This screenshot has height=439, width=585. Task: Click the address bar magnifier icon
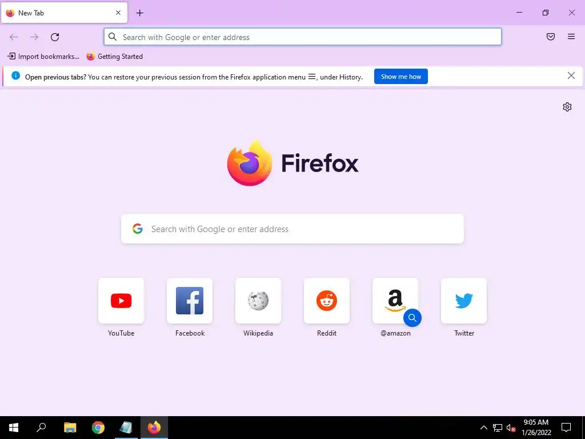pos(113,37)
